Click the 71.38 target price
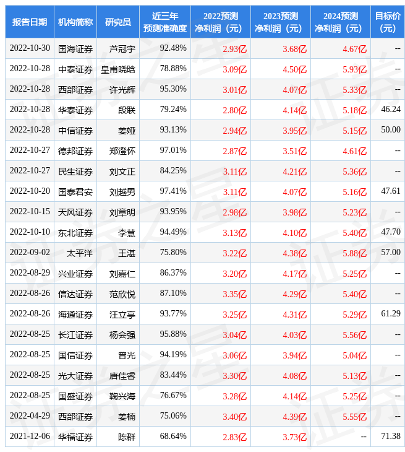 click(391, 437)
